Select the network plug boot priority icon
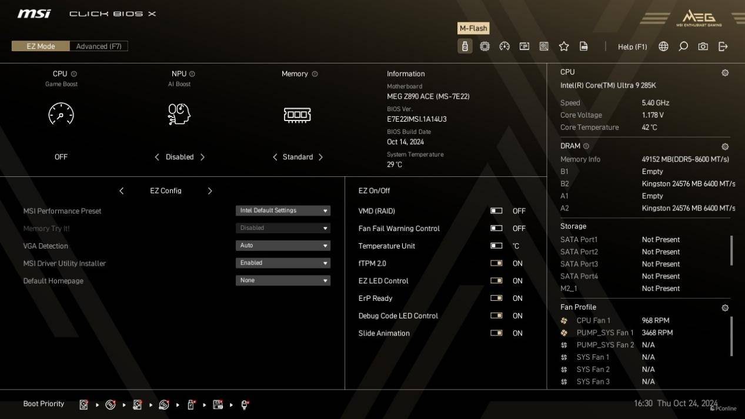The width and height of the screenshot is (745, 419). [245, 404]
